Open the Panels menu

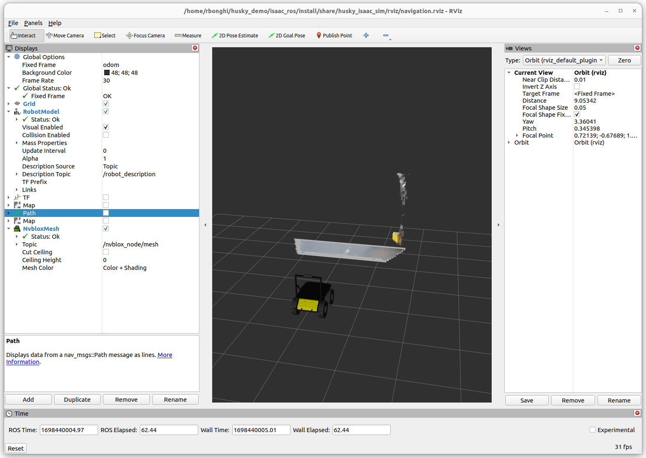33,23
